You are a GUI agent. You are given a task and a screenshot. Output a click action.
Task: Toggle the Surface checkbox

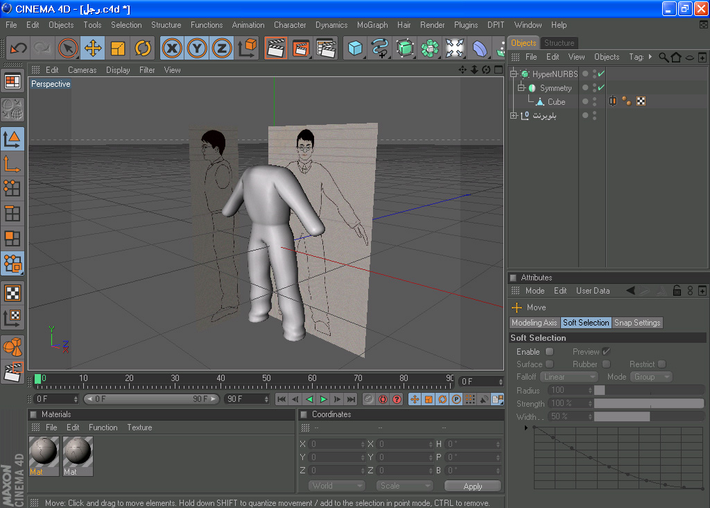click(549, 364)
